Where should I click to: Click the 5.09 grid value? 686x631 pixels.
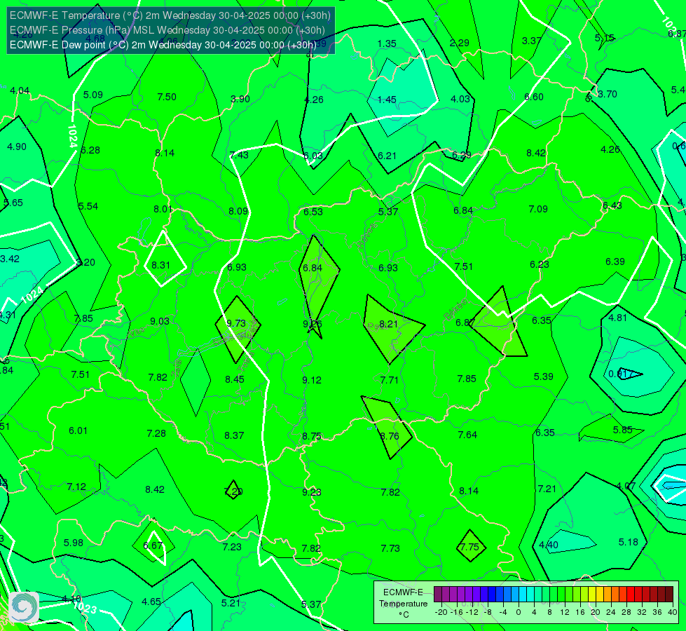tap(92, 95)
